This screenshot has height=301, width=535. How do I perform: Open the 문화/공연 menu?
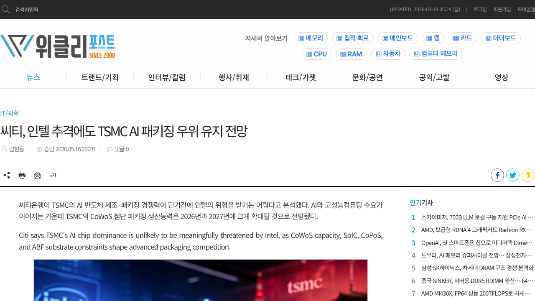click(x=367, y=77)
